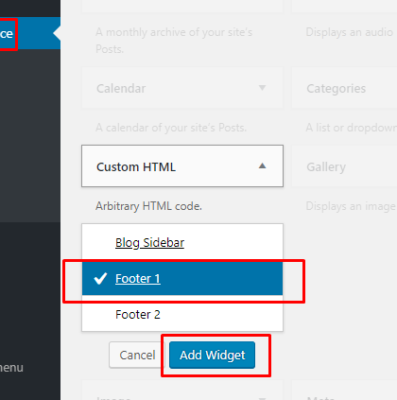Click the Displays an audio description
The height and width of the screenshot is (400, 397).
coord(350,32)
